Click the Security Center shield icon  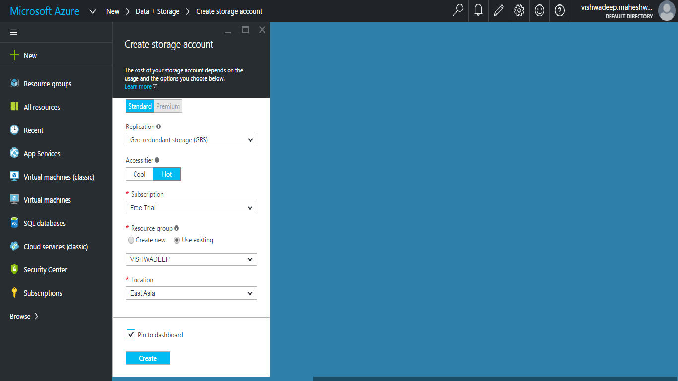pyautogui.click(x=14, y=269)
